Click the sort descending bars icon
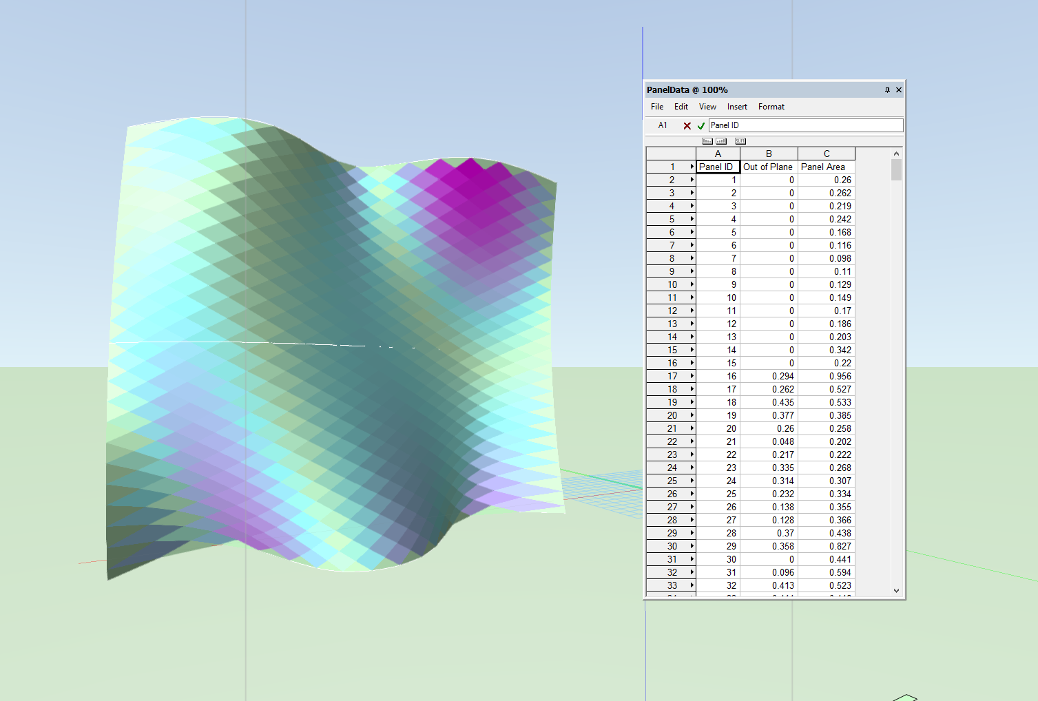The width and height of the screenshot is (1038, 701). click(707, 141)
